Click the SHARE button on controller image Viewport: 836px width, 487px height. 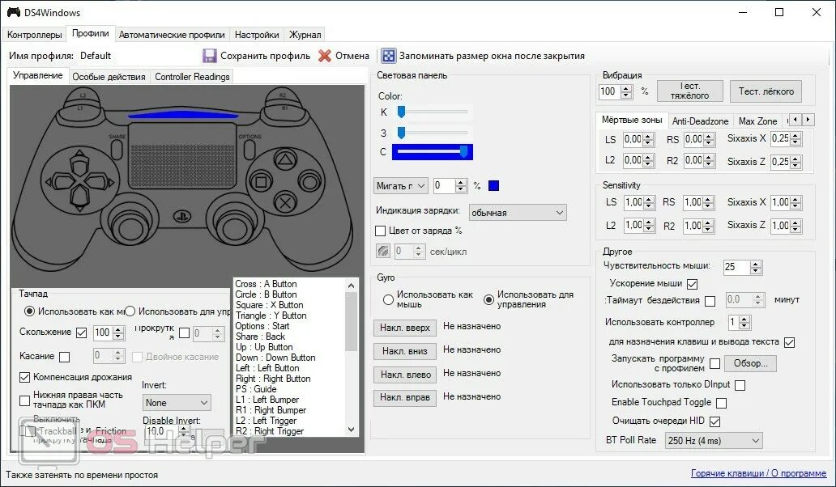coord(117,149)
